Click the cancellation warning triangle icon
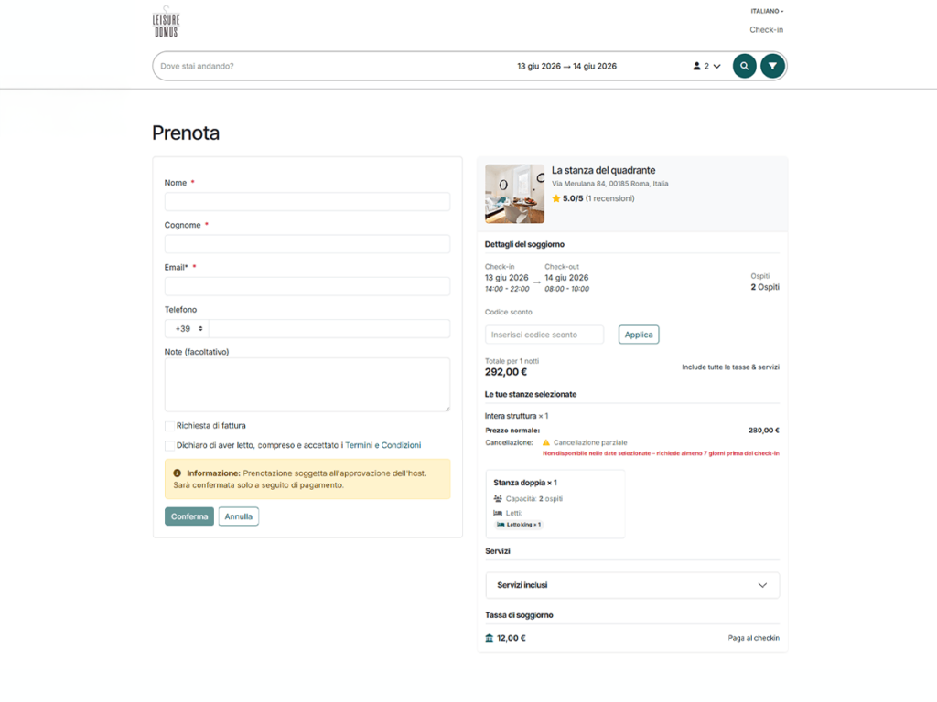The image size is (937, 702). (545, 442)
